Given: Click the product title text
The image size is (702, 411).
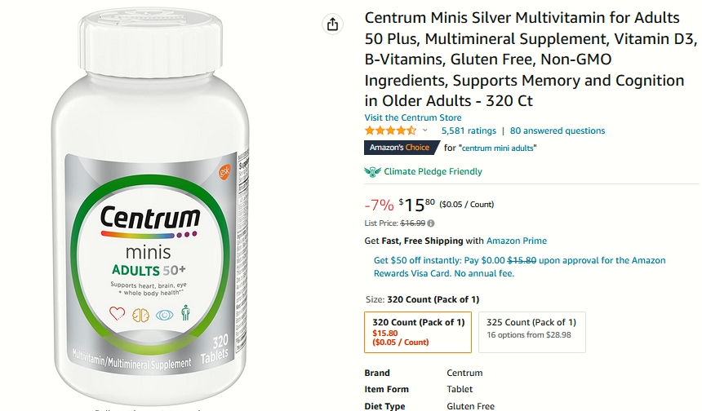Looking at the screenshot, I should click(531, 59).
